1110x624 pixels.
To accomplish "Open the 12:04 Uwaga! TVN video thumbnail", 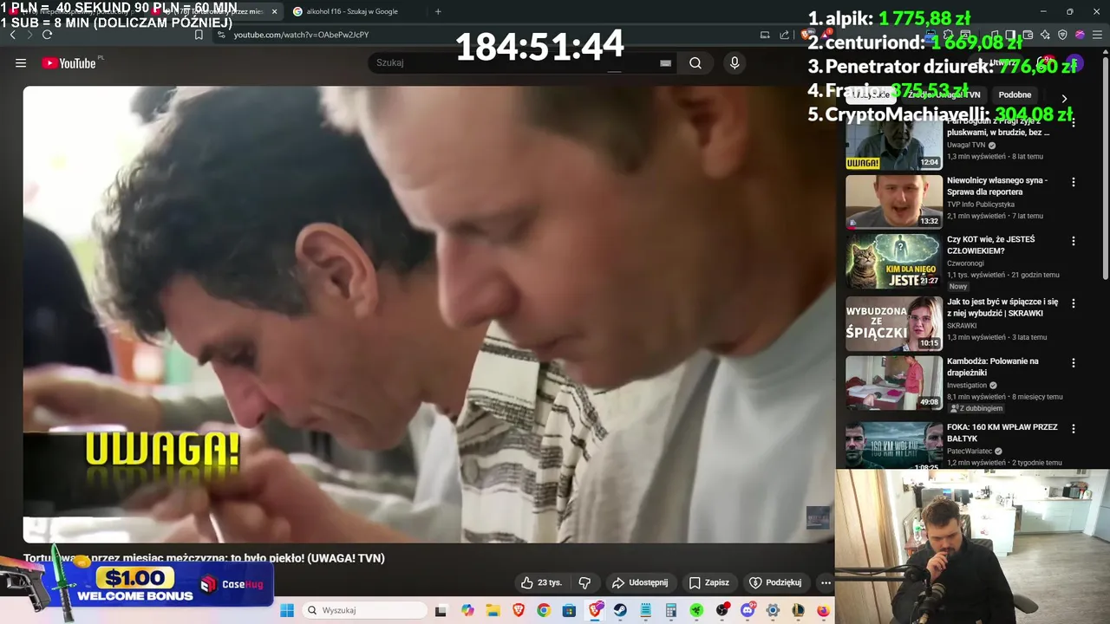I will [894, 144].
